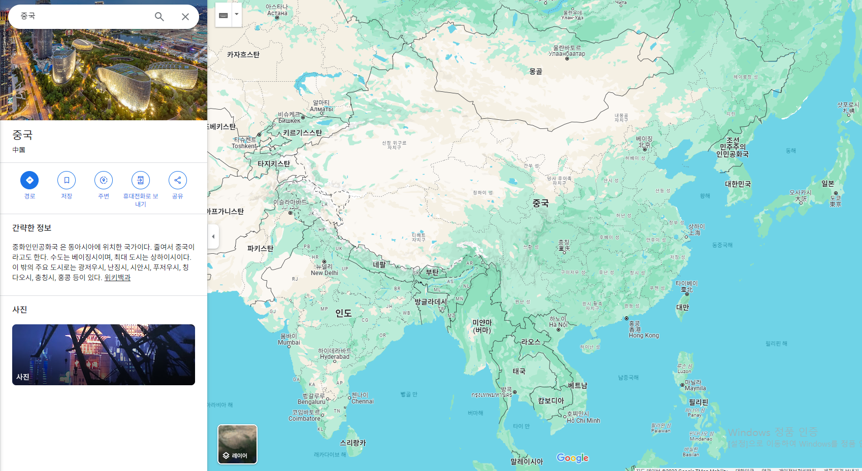
Task: Click the 베이징 city marker on the map
Action: click(x=645, y=150)
